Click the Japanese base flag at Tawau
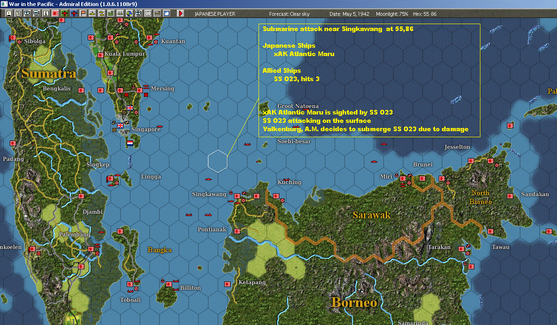557x325 pixels. tap(490, 231)
